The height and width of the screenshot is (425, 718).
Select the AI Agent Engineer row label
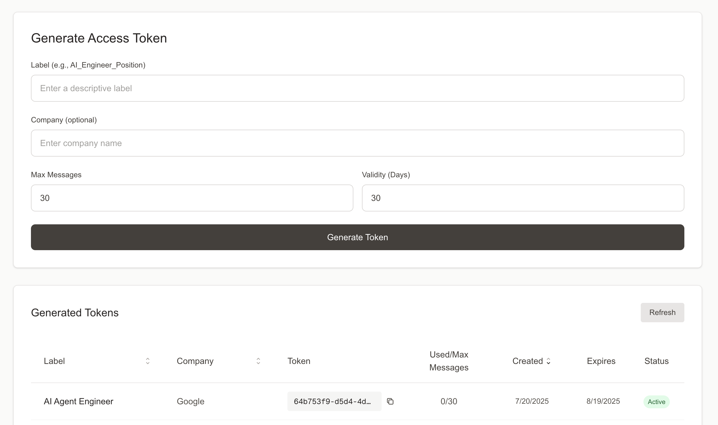[79, 401]
